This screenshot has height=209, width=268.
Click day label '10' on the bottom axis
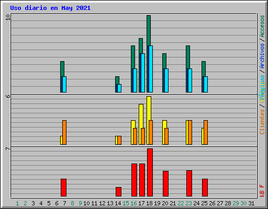click(86, 203)
